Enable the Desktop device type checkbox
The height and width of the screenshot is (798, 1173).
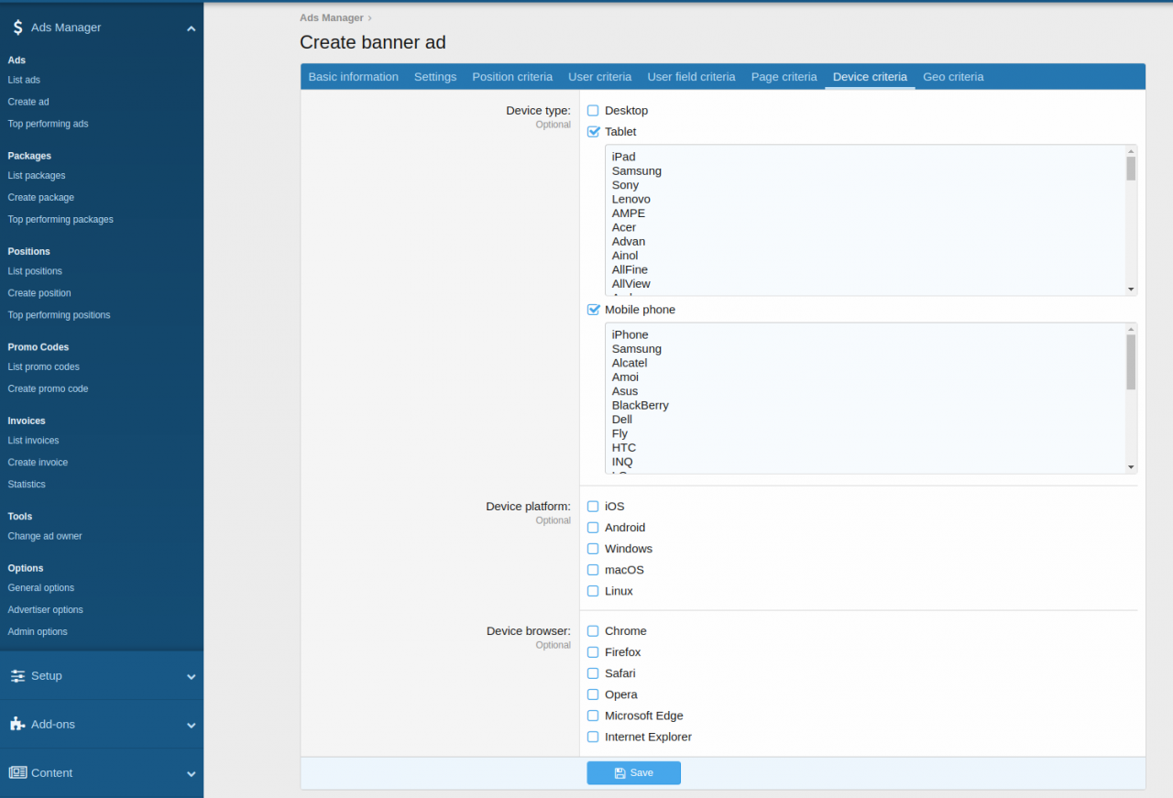(592, 110)
